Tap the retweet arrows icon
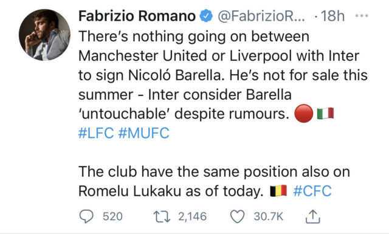This screenshot has height=234, width=389. coord(162,216)
